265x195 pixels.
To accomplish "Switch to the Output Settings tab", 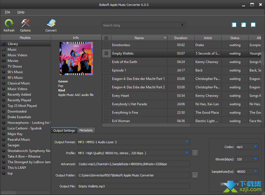I will tap(64, 131).
